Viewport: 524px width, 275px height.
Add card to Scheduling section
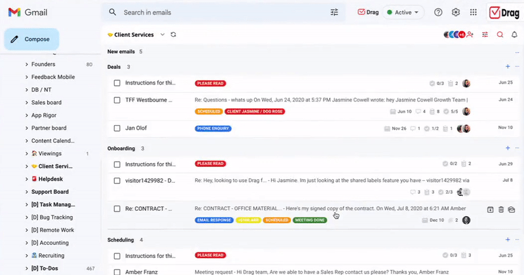point(508,240)
